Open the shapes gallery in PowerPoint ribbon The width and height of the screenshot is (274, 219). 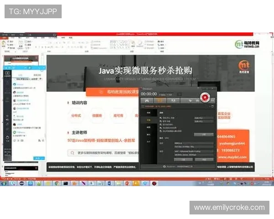click(x=120, y=44)
